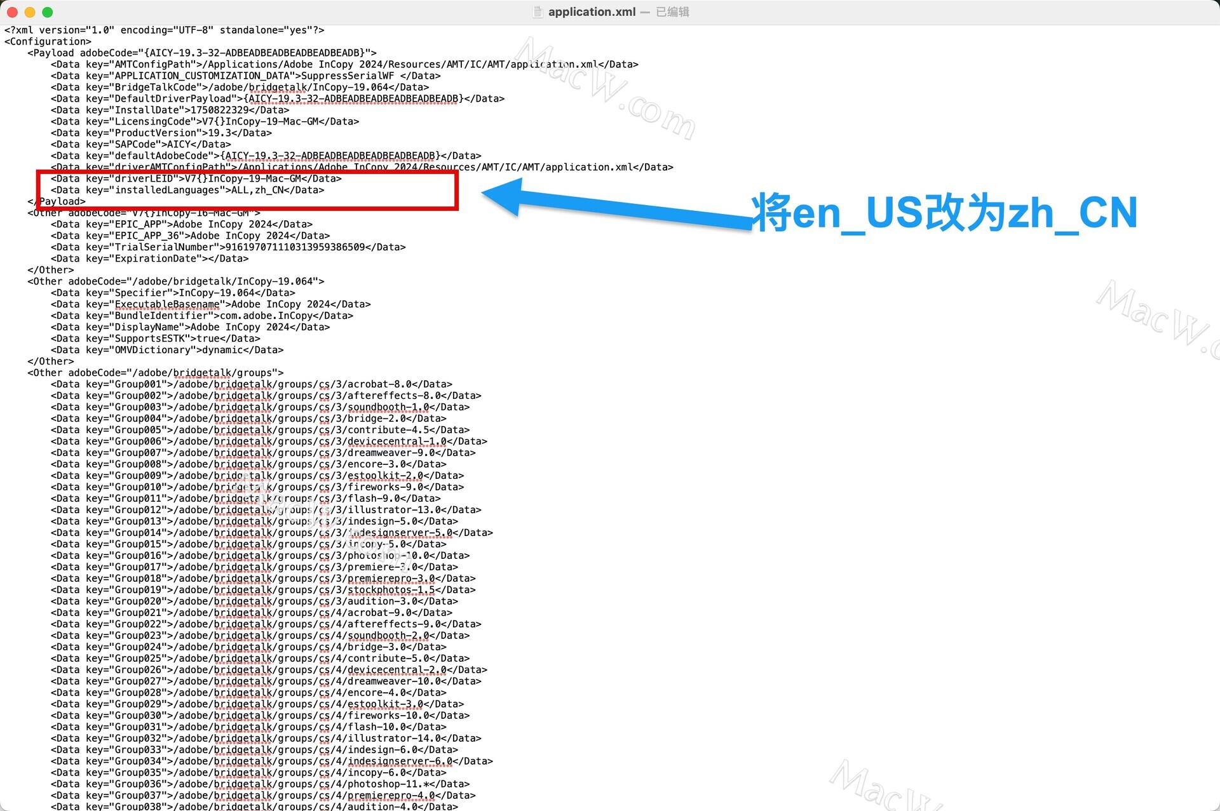The width and height of the screenshot is (1220, 811).
Task: Click the Group032 illustrator-14.0 line
Action: pos(266,739)
